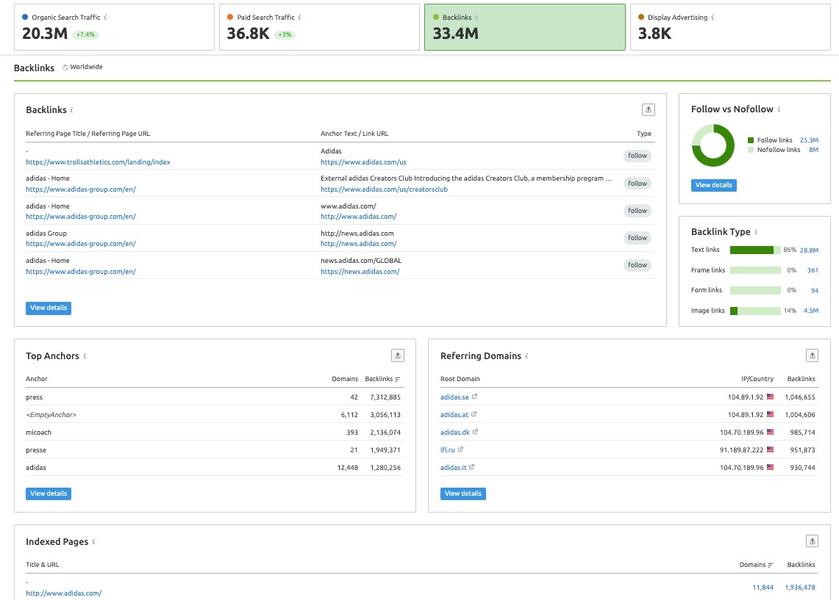Viewport: 839px width, 600px height.
Task: Click the follow badge on the first backlink
Action: [637, 156]
